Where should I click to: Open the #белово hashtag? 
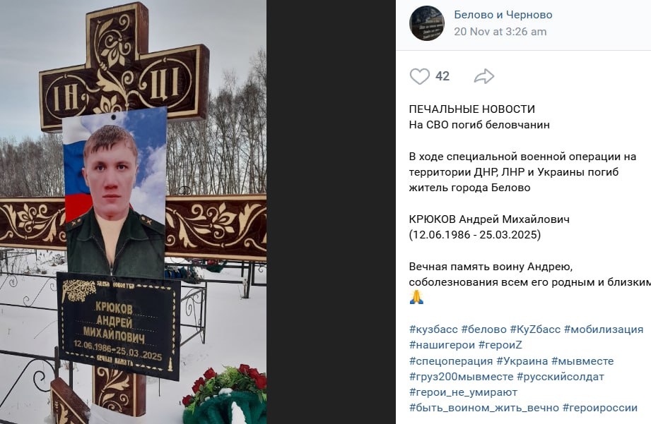[x=483, y=329]
